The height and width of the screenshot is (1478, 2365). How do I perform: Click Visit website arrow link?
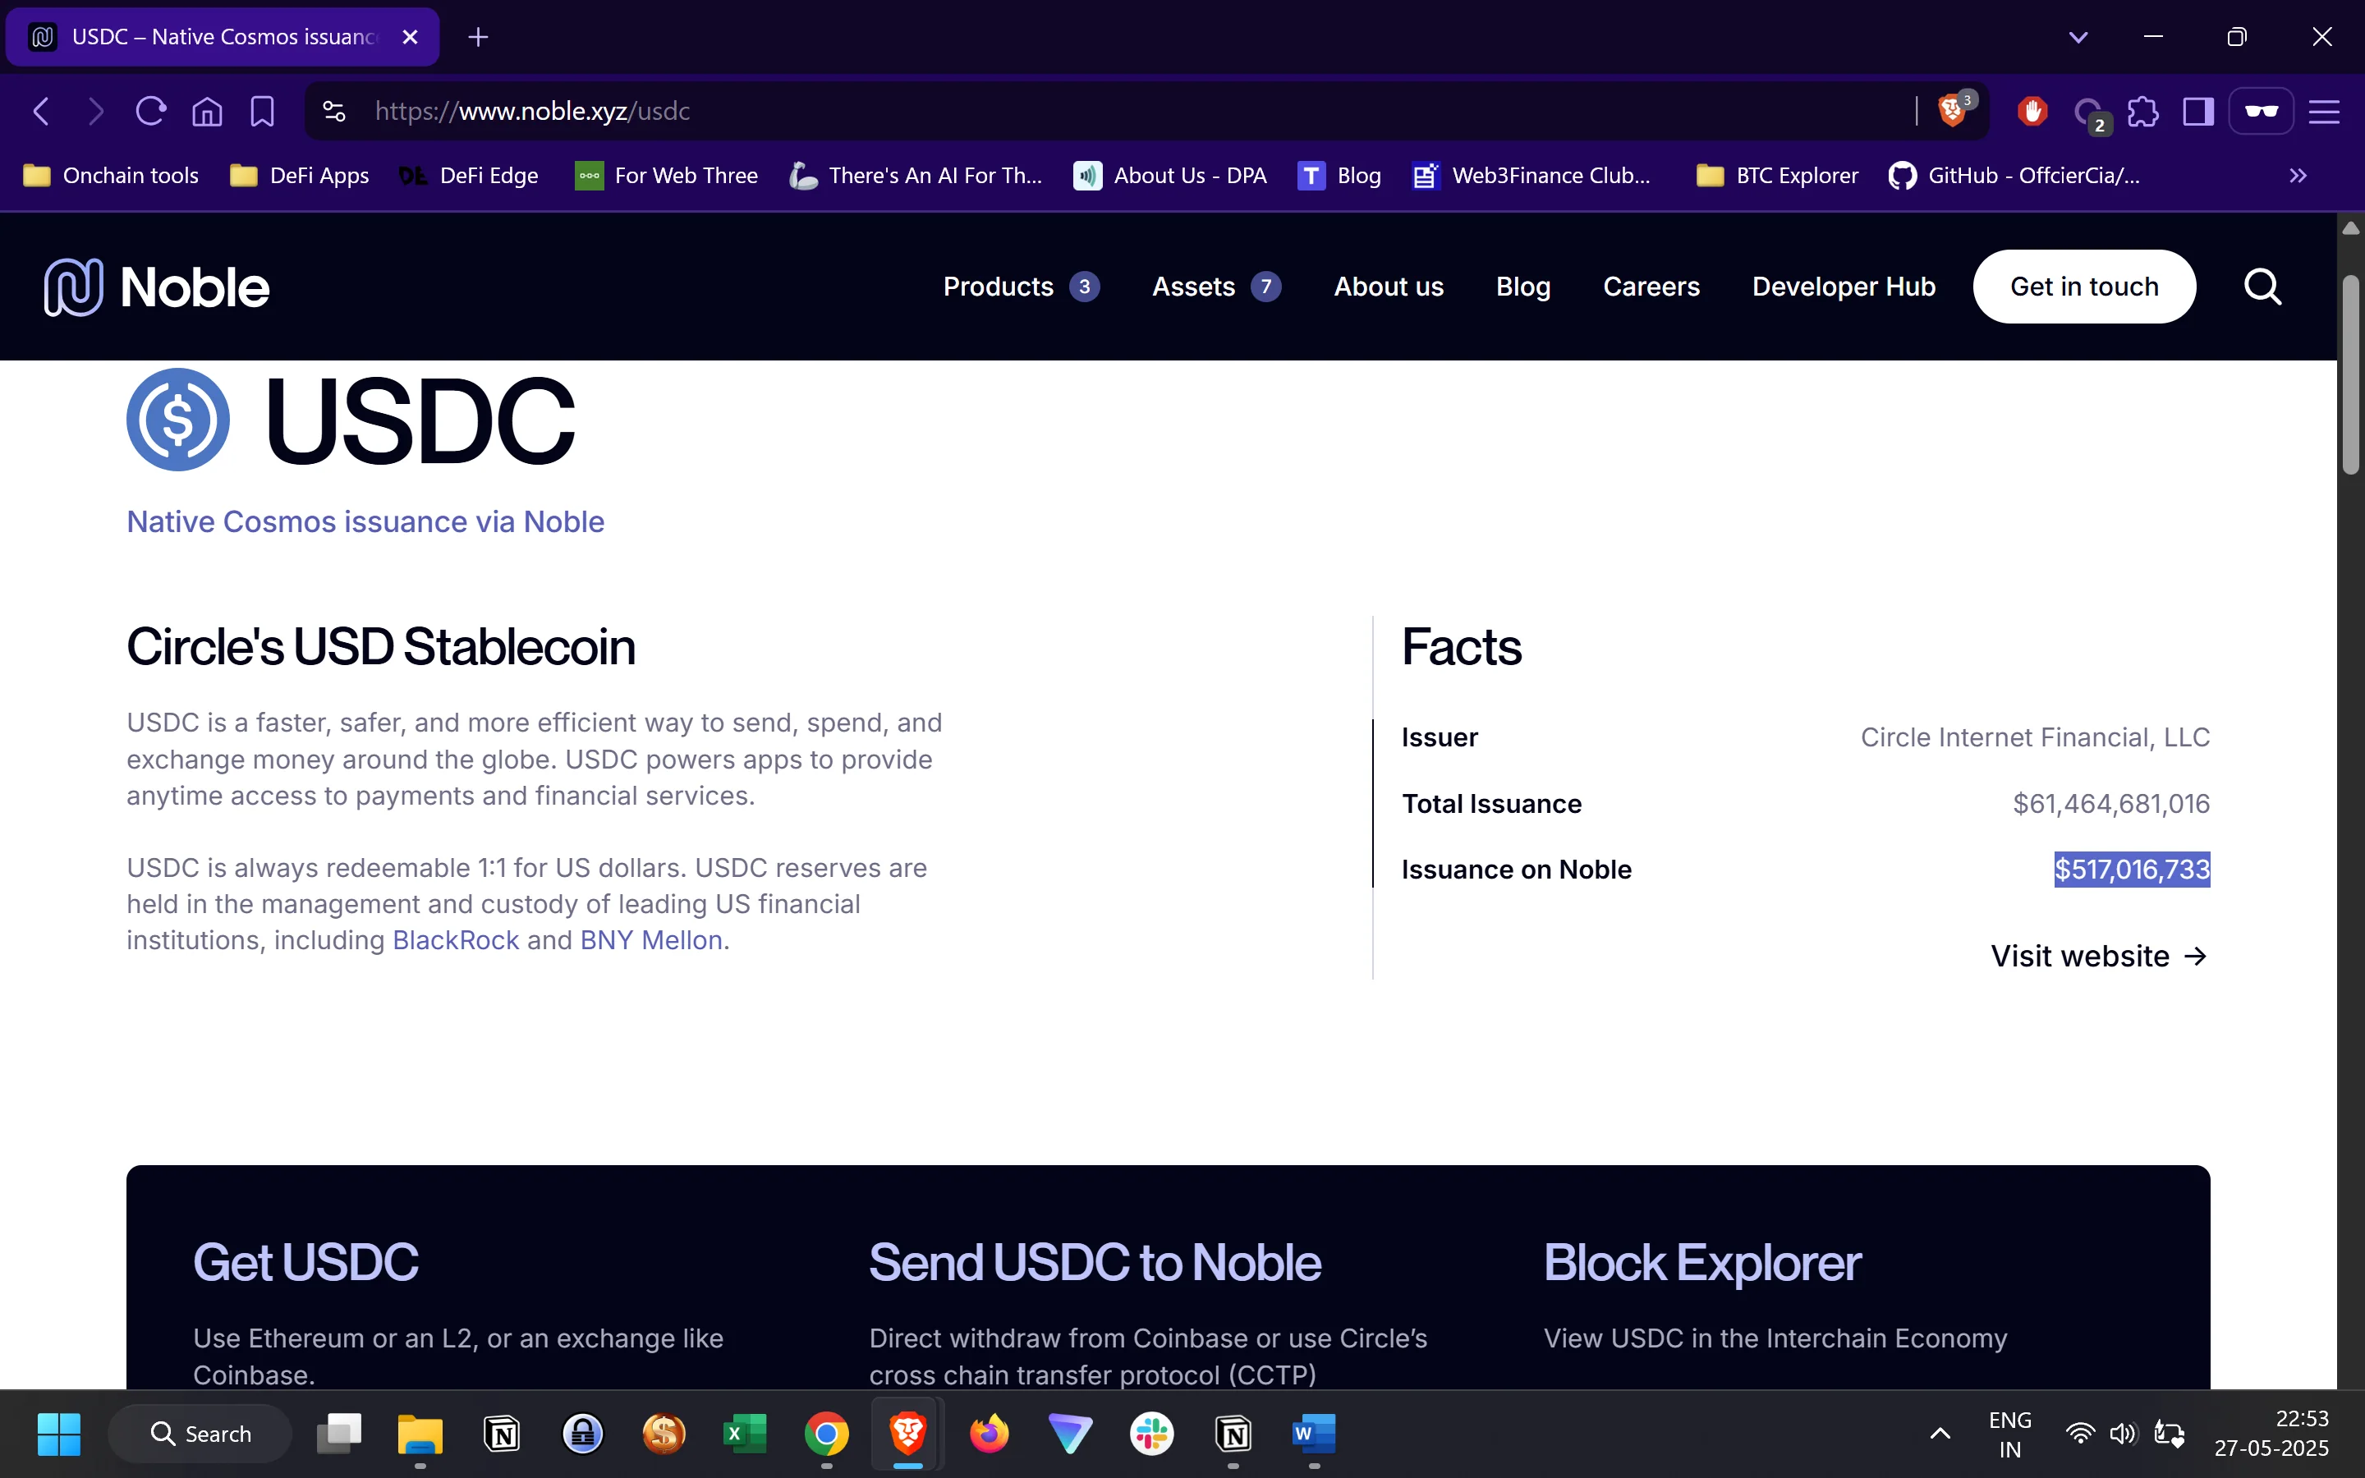point(2100,956)
